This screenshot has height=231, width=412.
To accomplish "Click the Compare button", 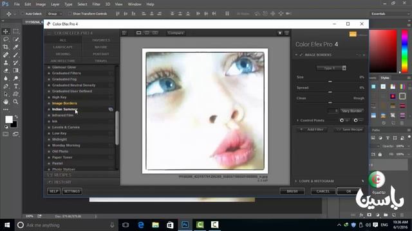I will 176,33.
